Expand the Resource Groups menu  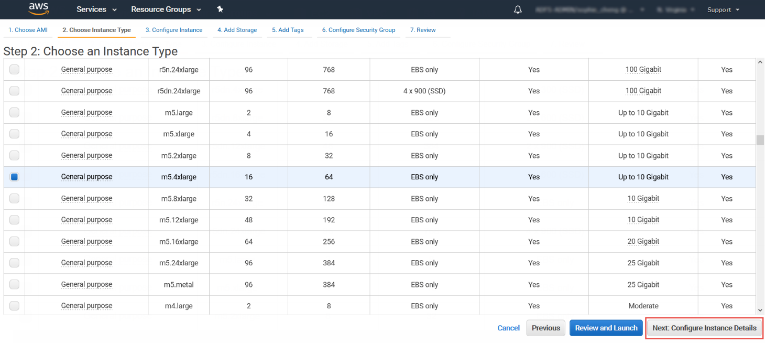166,9
